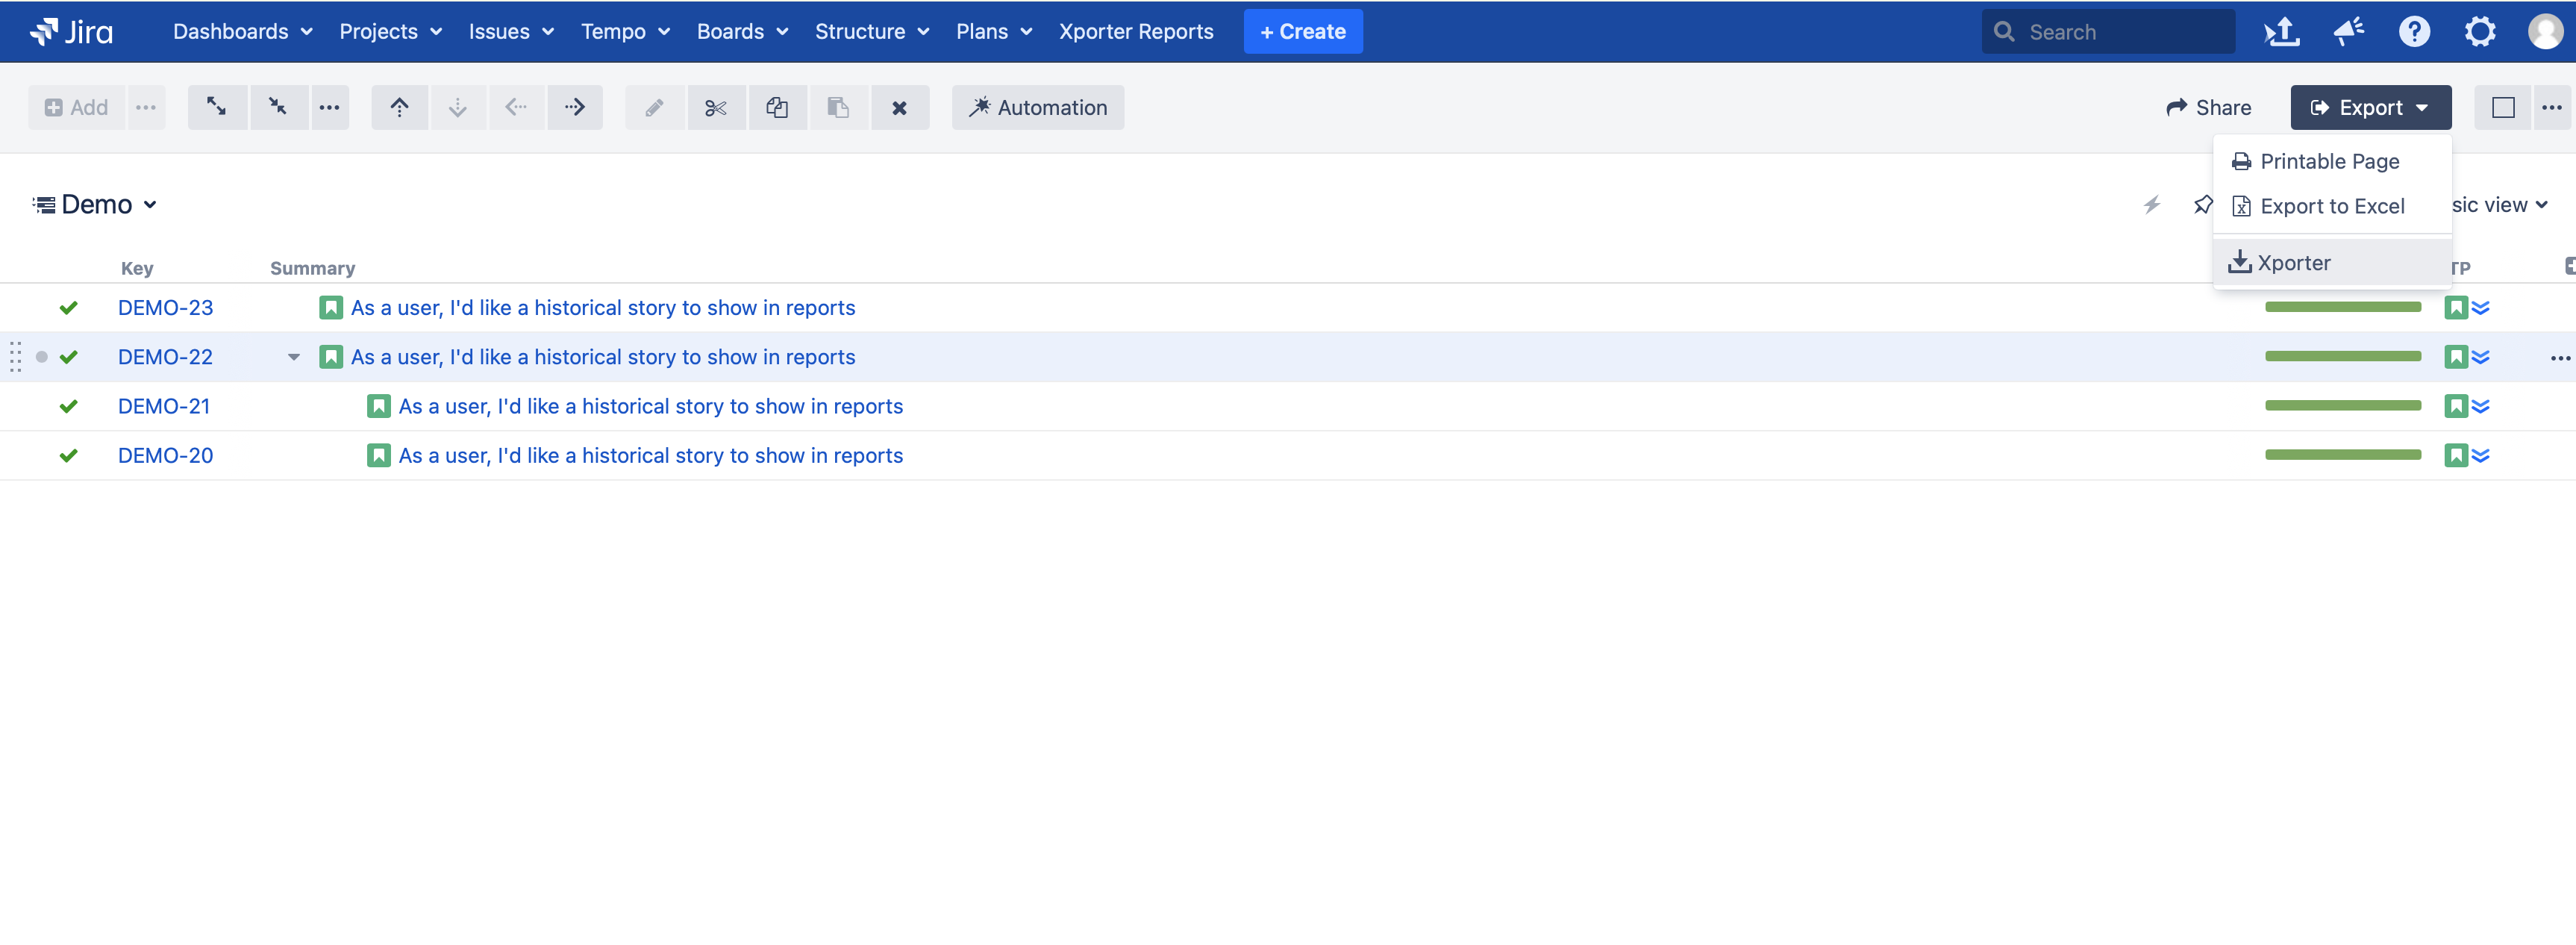Image resolution: width=2576 pixels, height=945 pixels.
Task: Open the notifications megaphone icon
Action: point(2348,31)
